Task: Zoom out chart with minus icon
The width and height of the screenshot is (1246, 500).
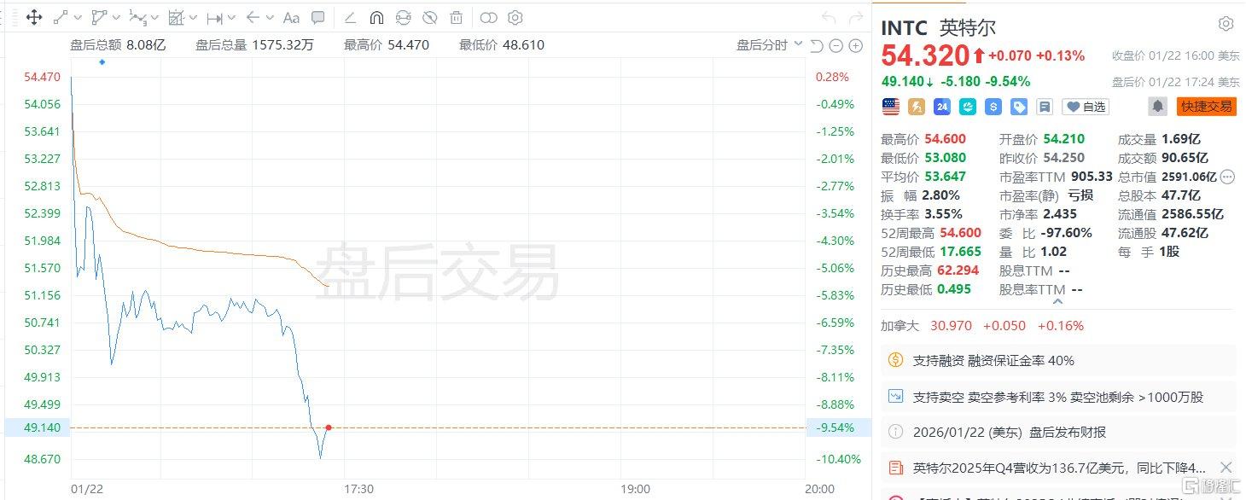Action: tap(836, 46)
